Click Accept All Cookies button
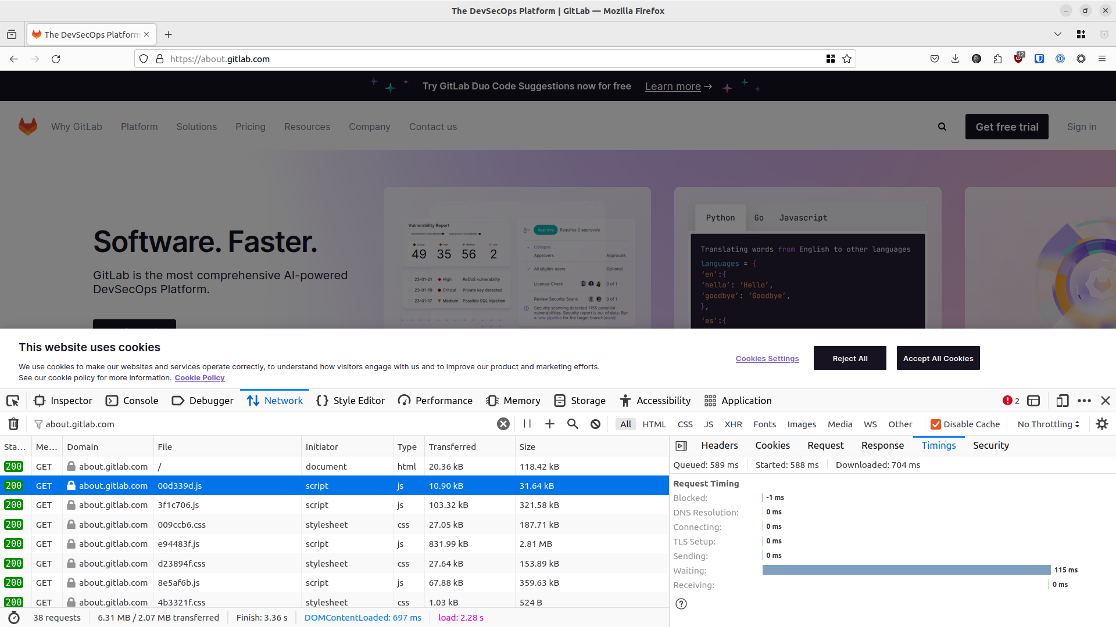The height and width of the screenshot is (627, 1116). pyautogui.click(x=938, y=358)
